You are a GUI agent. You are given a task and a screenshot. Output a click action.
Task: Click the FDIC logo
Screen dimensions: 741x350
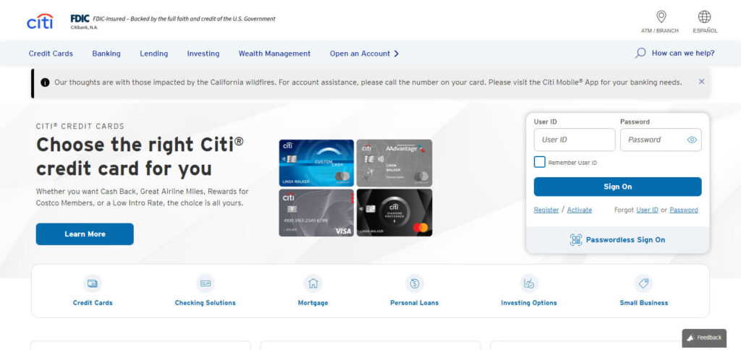(80, 19)
